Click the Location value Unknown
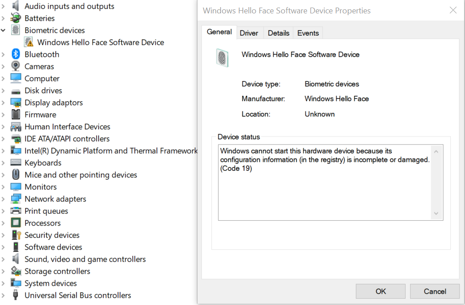Viewport: 465px width, 305px height. tap(320, 114)
